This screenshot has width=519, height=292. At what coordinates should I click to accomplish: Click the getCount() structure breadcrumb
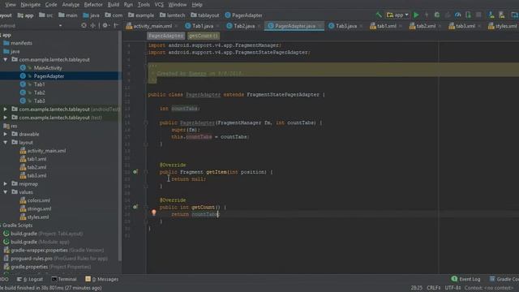(x=204, y=36)
